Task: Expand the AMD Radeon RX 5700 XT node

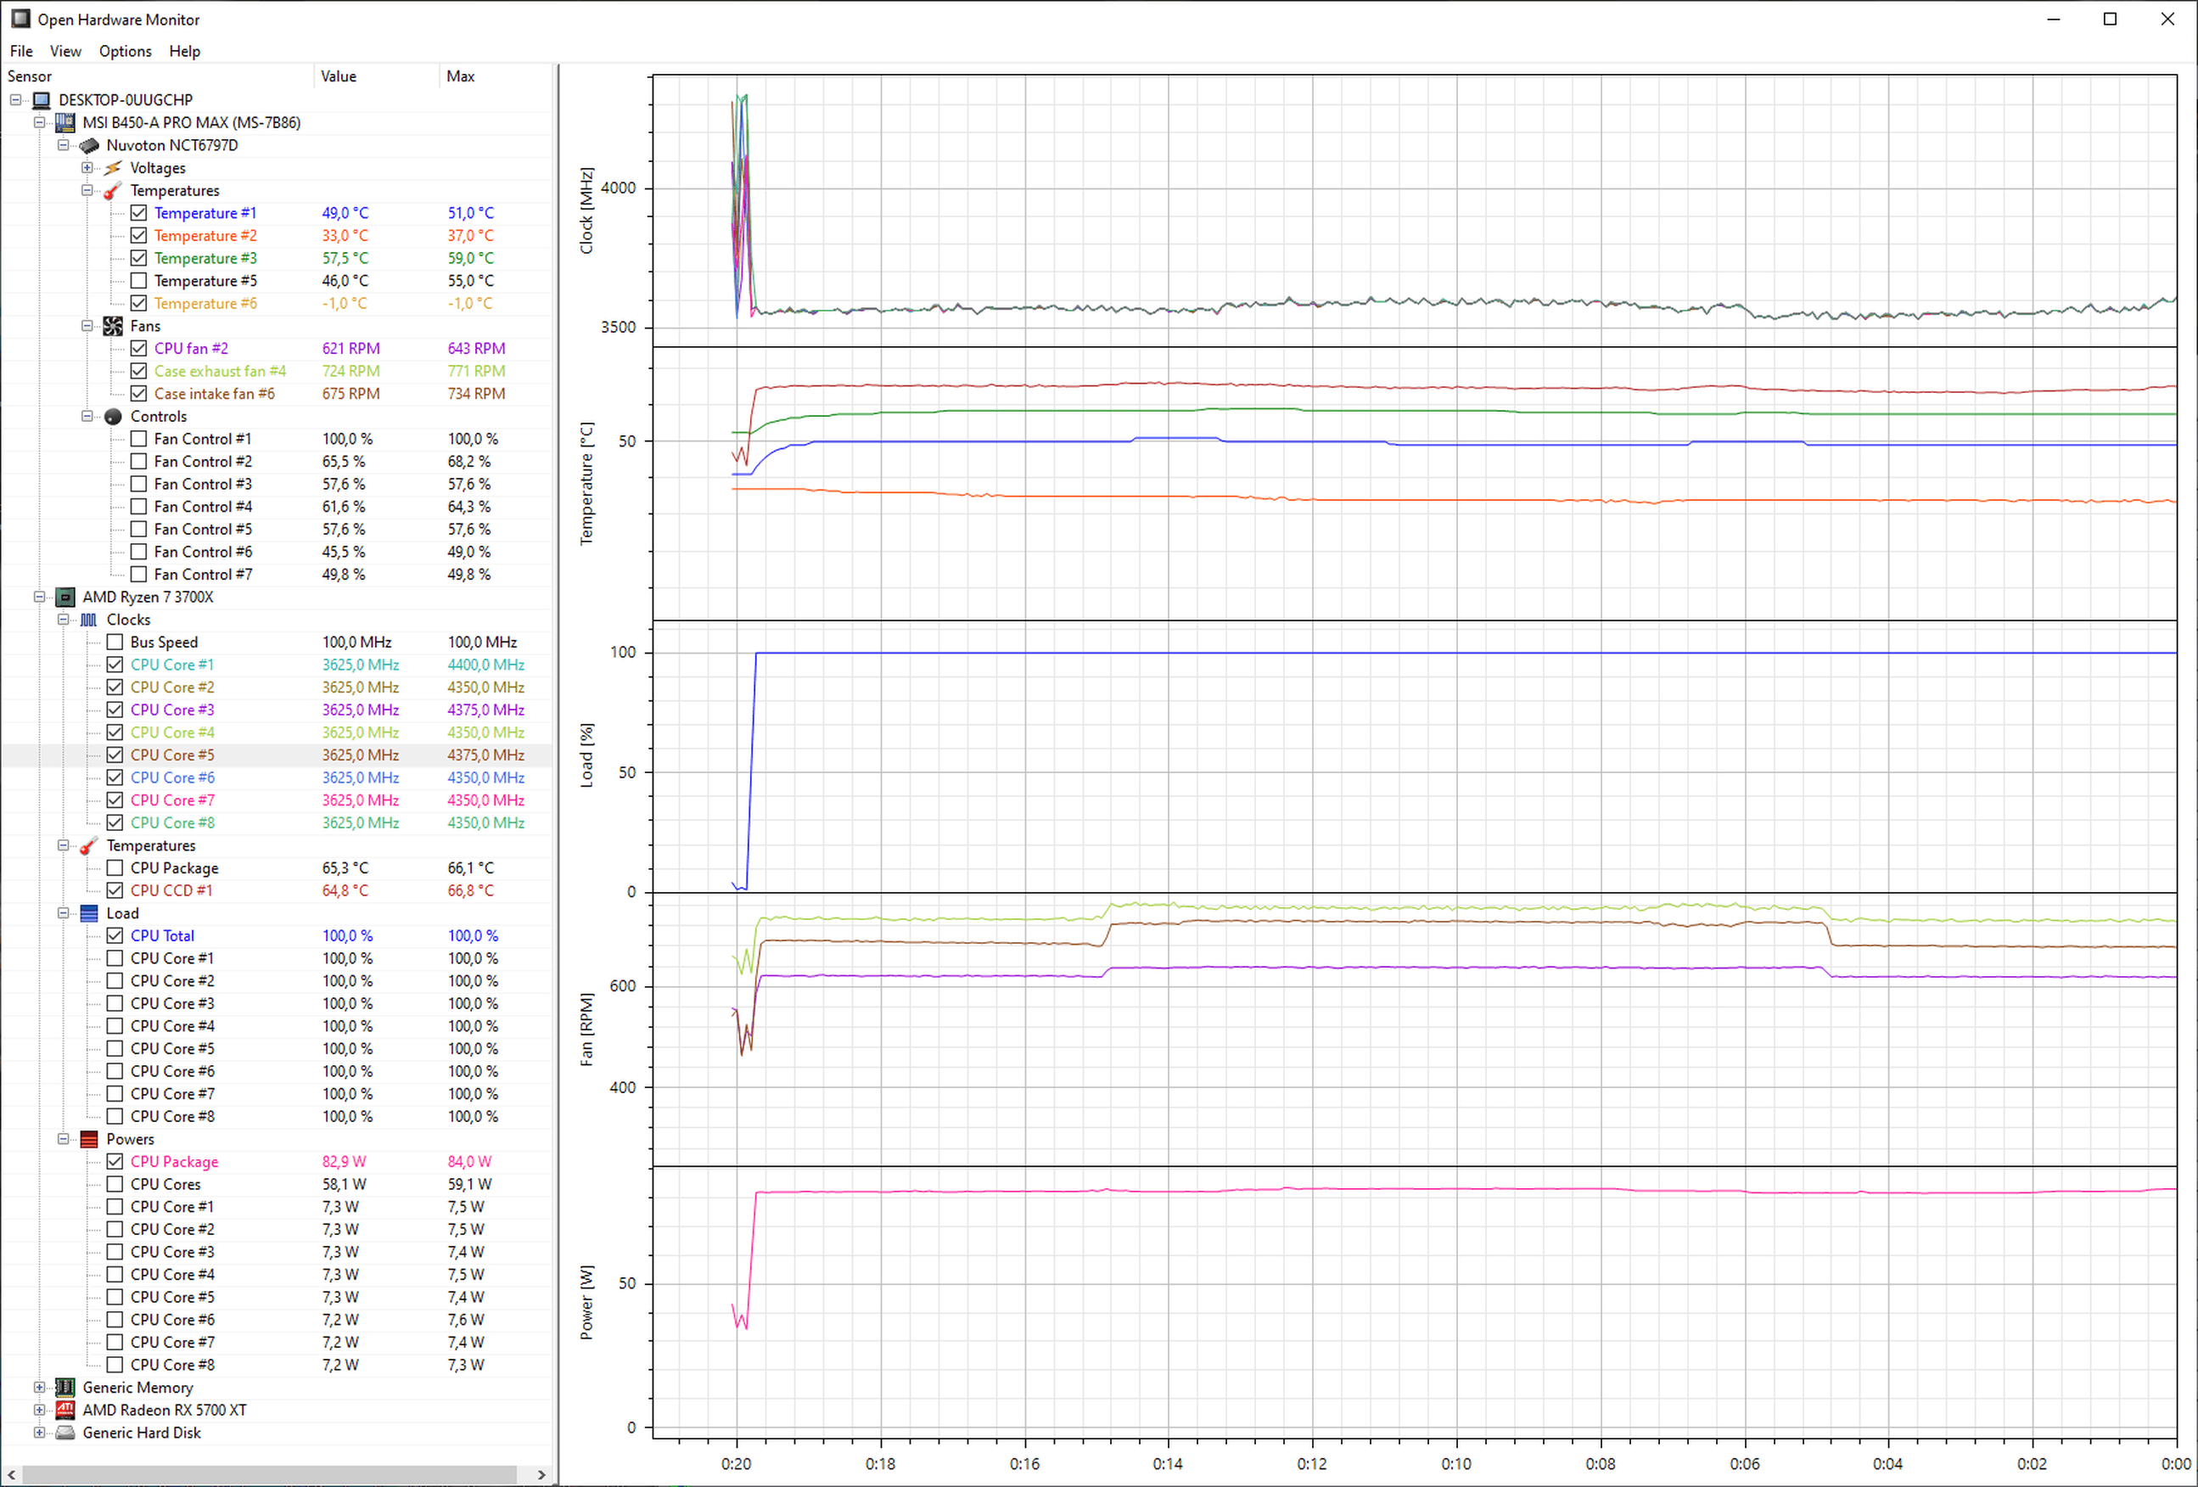Action: coord(40,1411)
